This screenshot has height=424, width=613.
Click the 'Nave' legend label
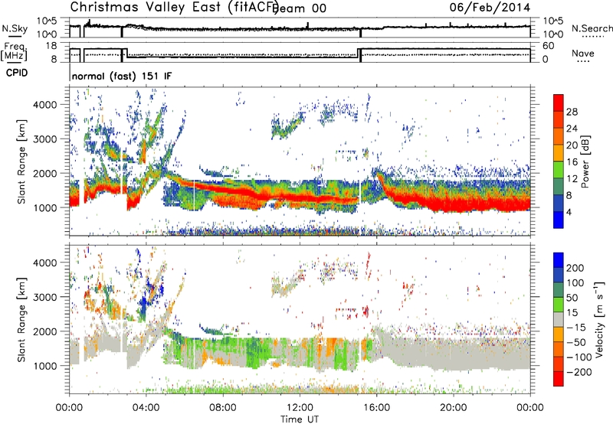[582, 53]
